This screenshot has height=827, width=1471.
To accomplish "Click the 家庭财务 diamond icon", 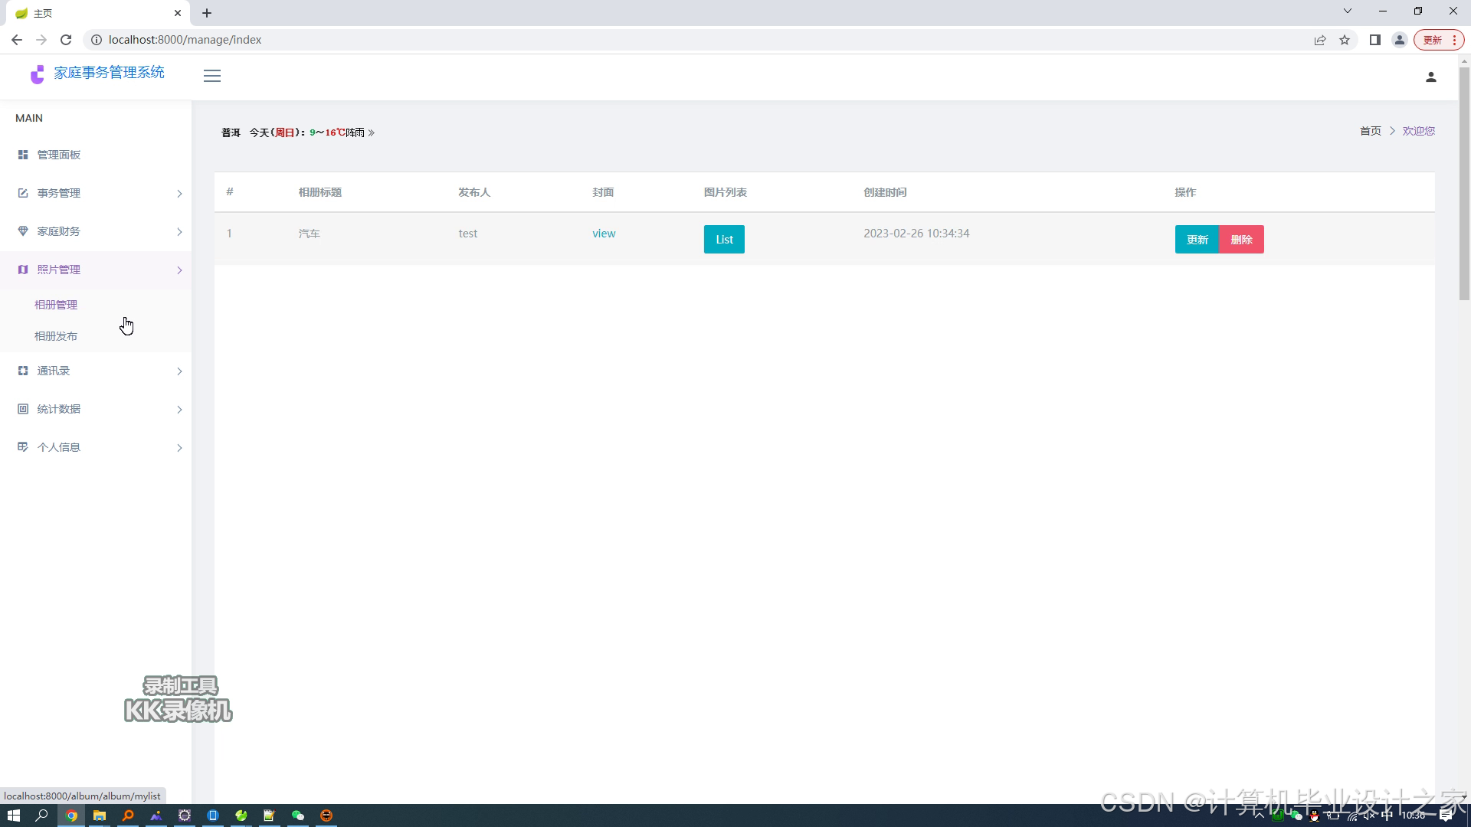I will click(x=23, y=231).
